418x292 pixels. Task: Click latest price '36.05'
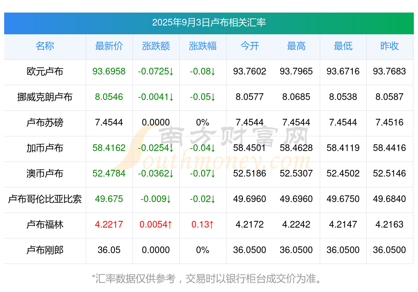[109, 250]
